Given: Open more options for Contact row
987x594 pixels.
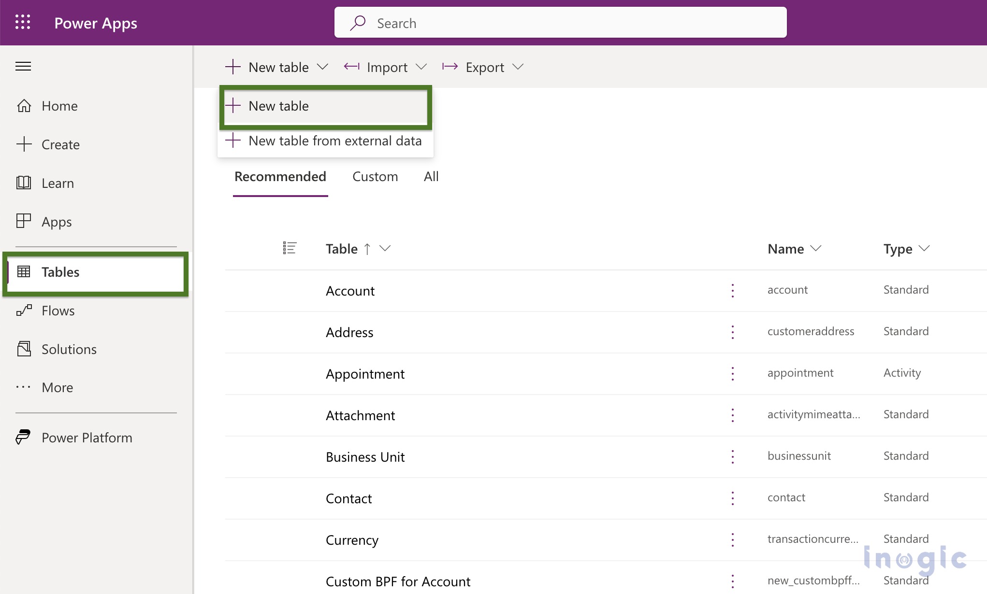Looking at the screenshot, I should (x=733, y=498).
